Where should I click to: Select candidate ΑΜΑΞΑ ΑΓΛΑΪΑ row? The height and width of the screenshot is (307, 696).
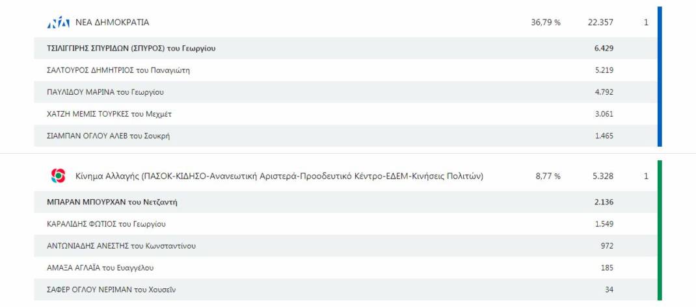[x=345, y=267]
